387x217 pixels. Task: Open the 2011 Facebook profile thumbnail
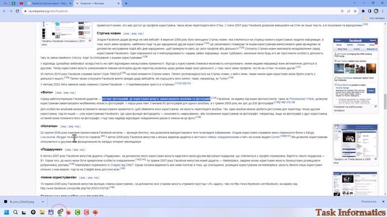coord(66,30)
